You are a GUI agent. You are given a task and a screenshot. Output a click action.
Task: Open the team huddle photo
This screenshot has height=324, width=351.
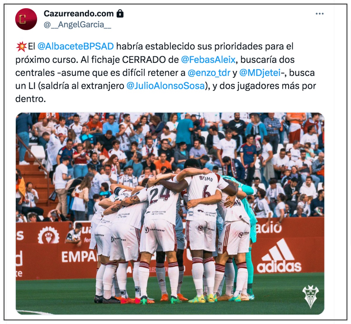[x=170, y=214]
